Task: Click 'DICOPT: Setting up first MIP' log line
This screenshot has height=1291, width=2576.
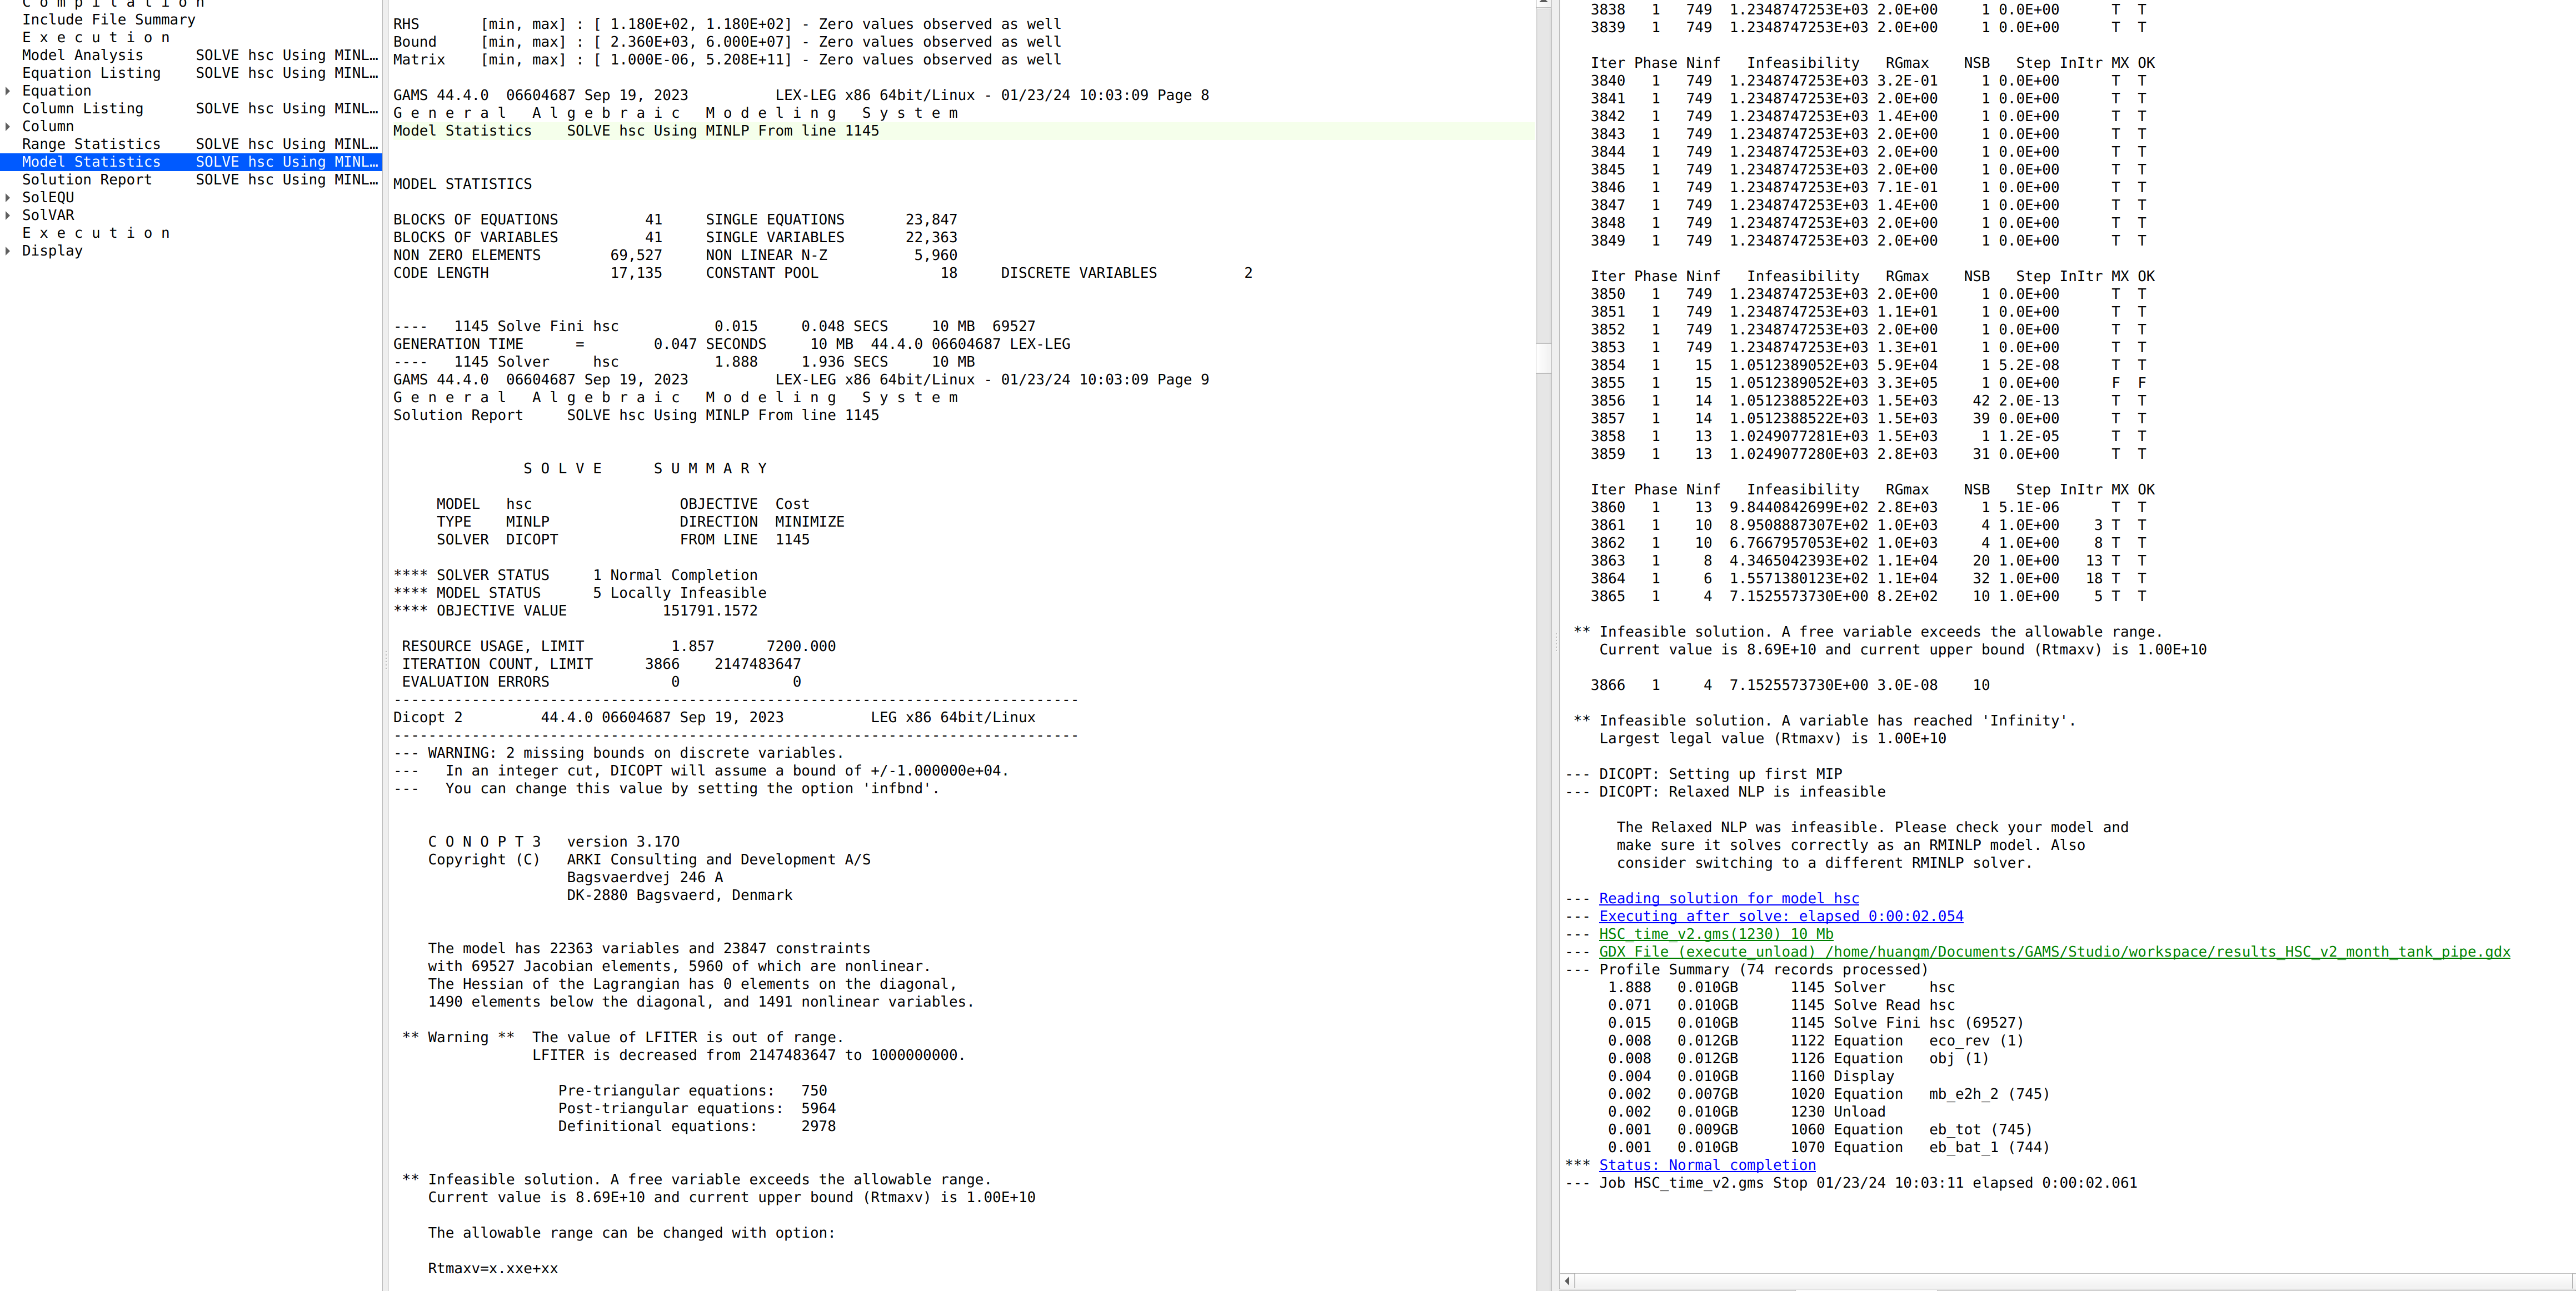Action: click(x=1703, y=775)
